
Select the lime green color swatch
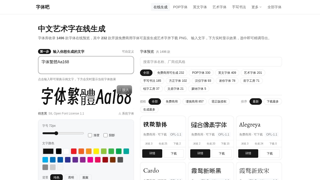pyautogui.click(x=104, y=151)
